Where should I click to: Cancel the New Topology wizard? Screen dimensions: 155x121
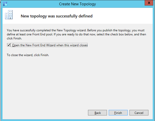click(x=139, y=113)
